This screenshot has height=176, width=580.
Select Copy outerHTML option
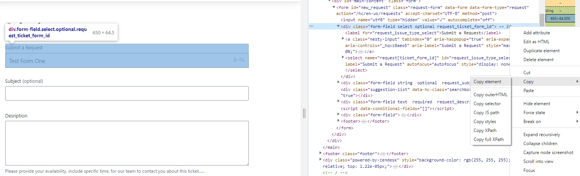tap(490, 95)
